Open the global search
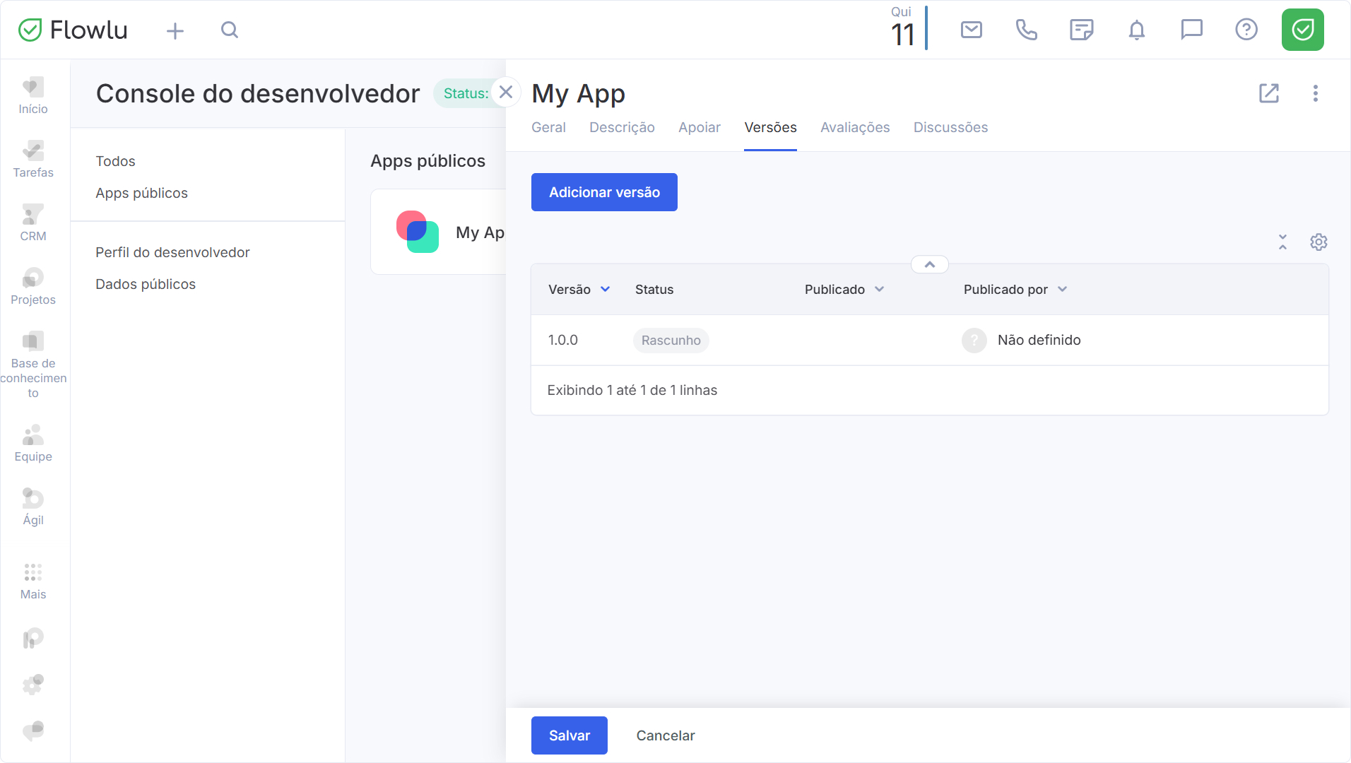The image size is (1351, 763). 230,30
